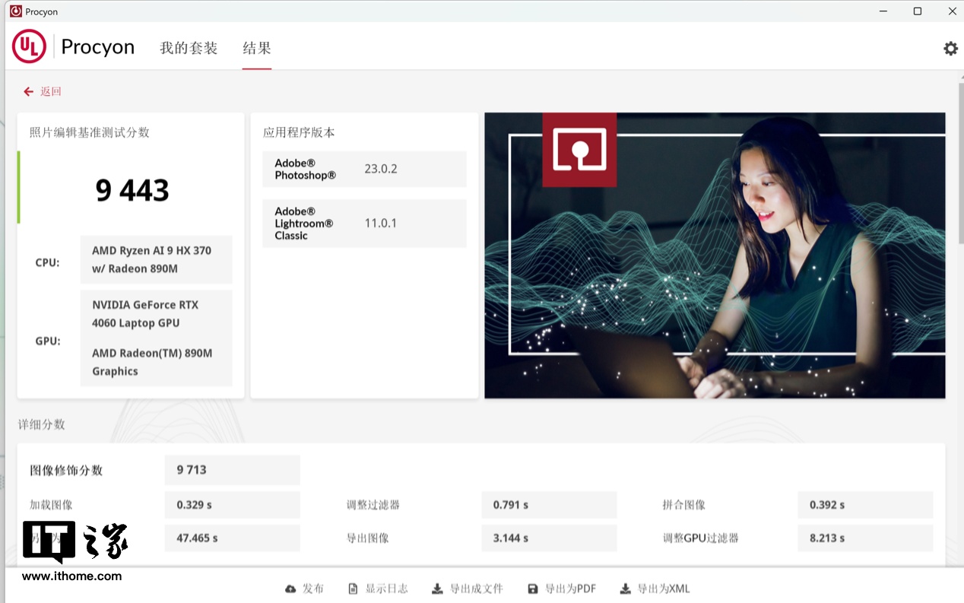The height and width of the screenshot is (603, 964).
Task: Switch to the 我的套装 tab
Action: tap(189, 48)
